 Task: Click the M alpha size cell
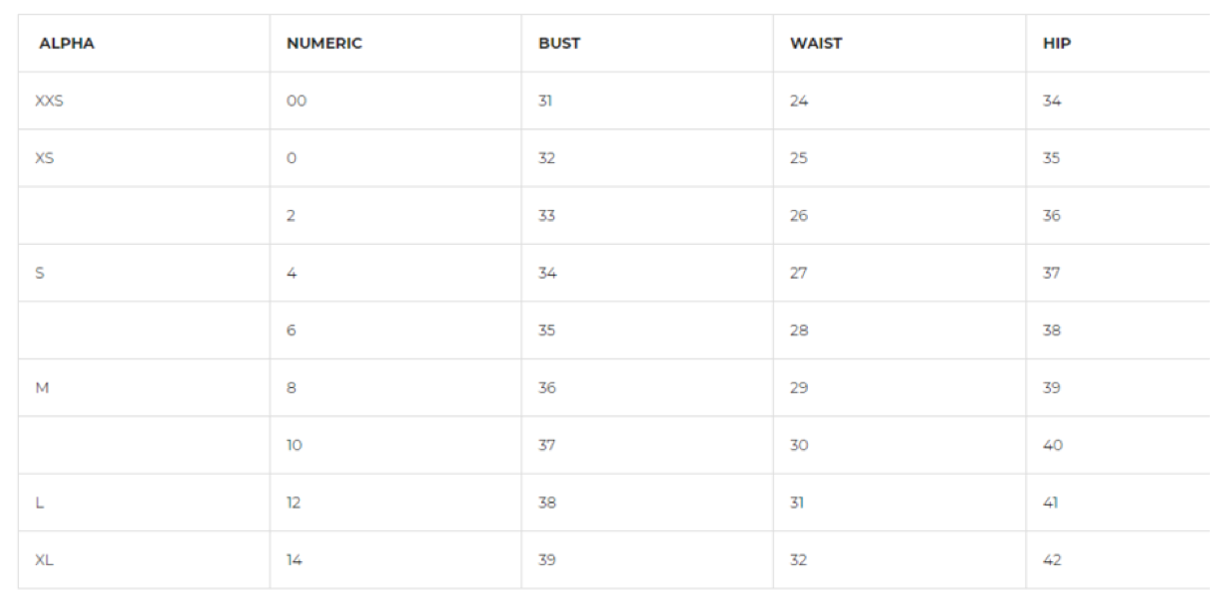click(42, 388)
